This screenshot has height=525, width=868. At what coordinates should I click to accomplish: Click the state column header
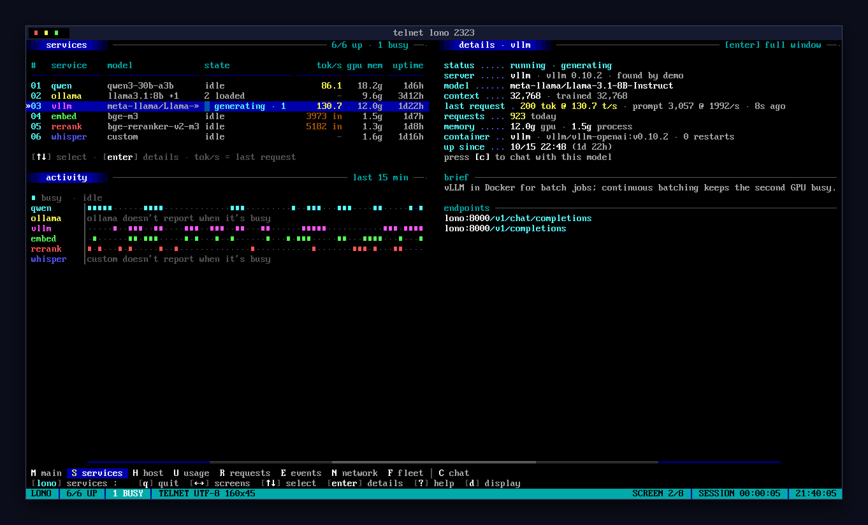(x=217, y=66)
